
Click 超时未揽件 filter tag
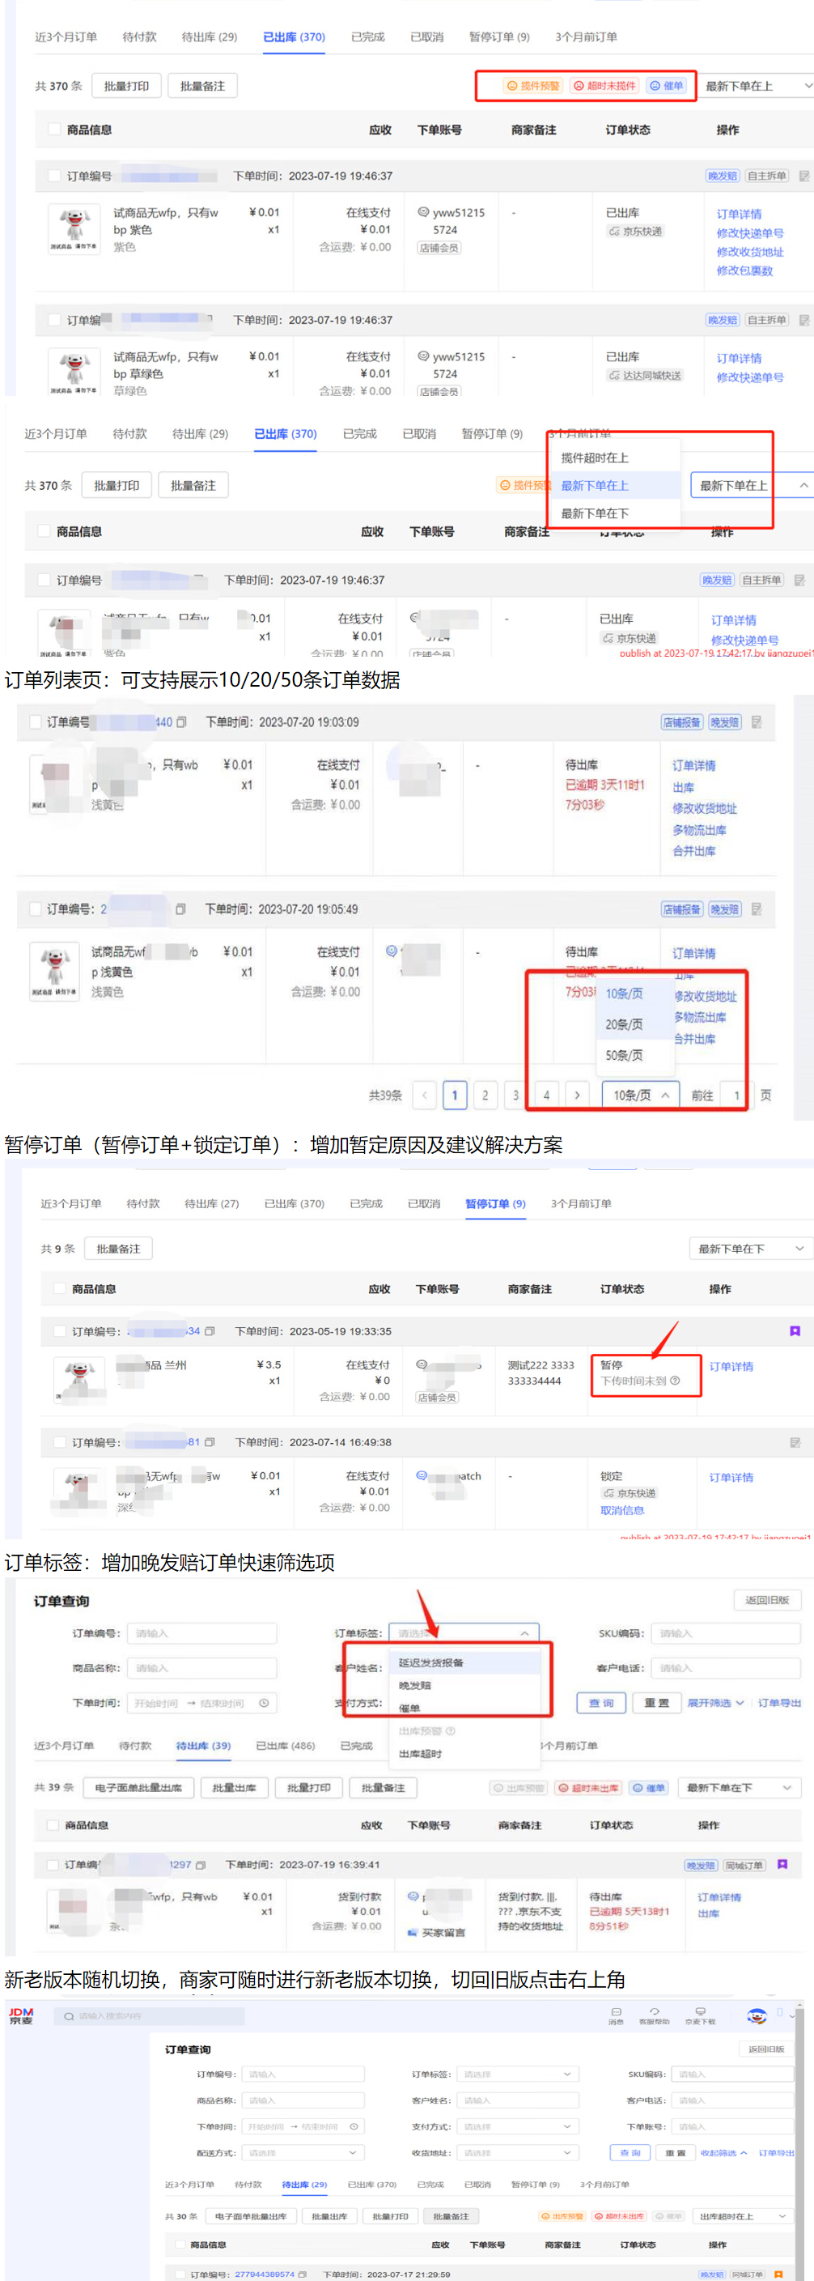point(605,86)
